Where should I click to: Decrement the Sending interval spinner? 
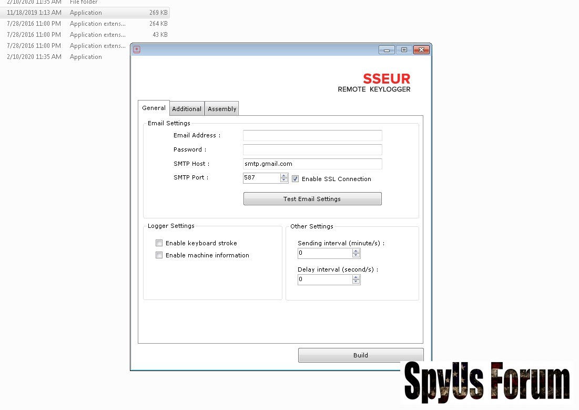pyautogui.click(x=356, y=256)
